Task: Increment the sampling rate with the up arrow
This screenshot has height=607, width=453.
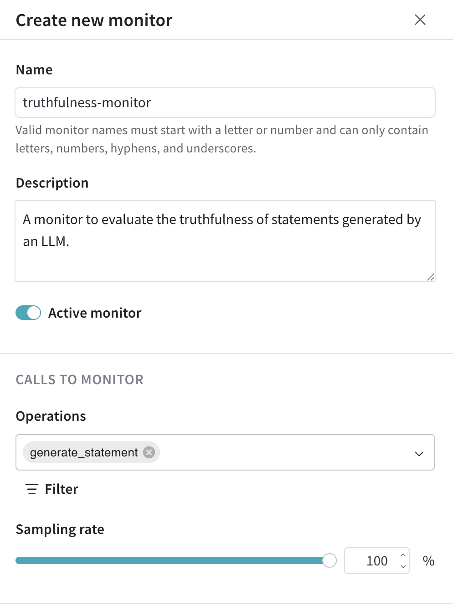Action: click(403, 555)
